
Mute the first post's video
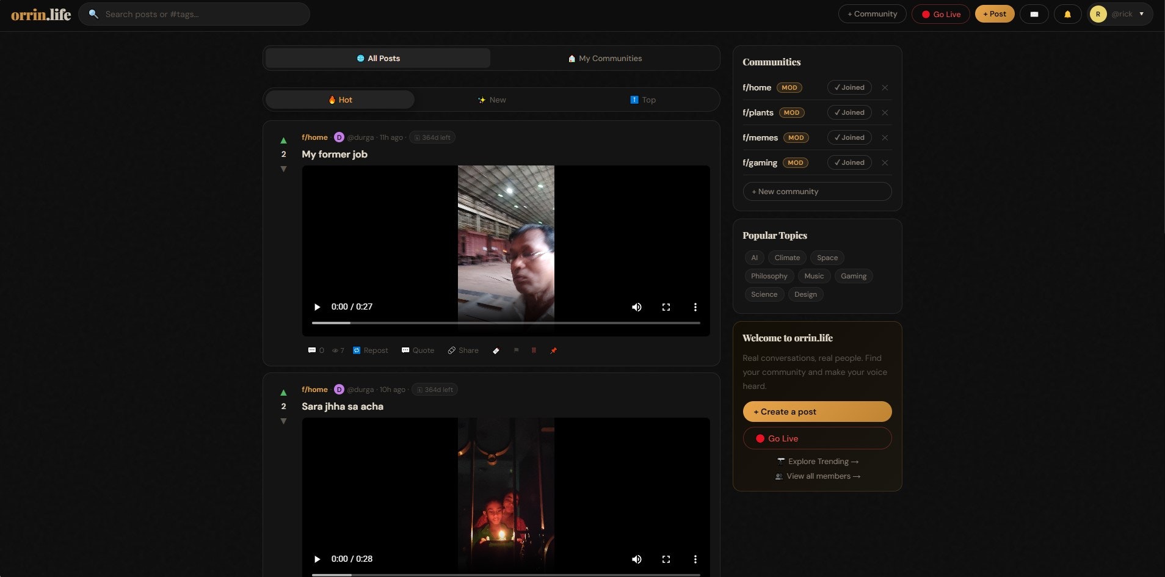pos(637,307)
